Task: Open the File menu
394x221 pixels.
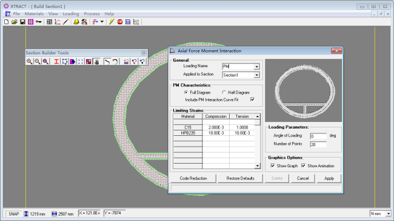Action: pos(16,14)
